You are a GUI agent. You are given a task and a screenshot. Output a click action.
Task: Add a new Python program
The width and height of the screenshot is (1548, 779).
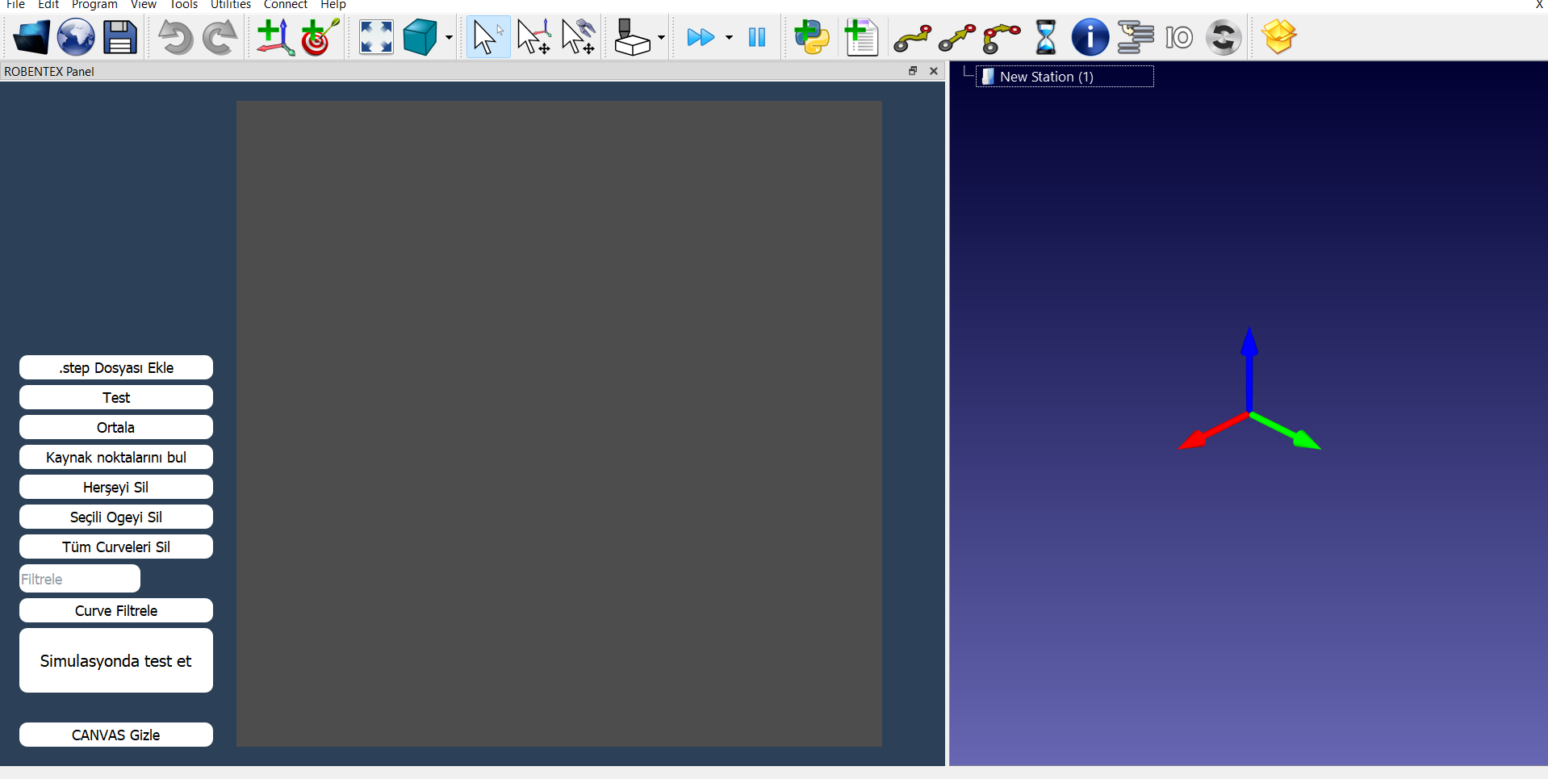tap(812, 37)
